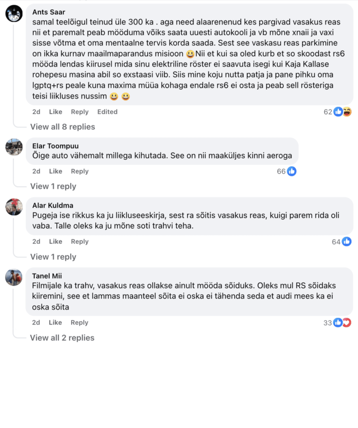Click the 2d timestamp on Elar Toompuu's comment
The width and height of the screenshot is (358, 428).
36,171
